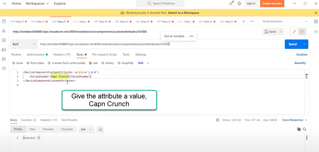
Task: Open the Cookies link
Action: (x=302, y=55)
